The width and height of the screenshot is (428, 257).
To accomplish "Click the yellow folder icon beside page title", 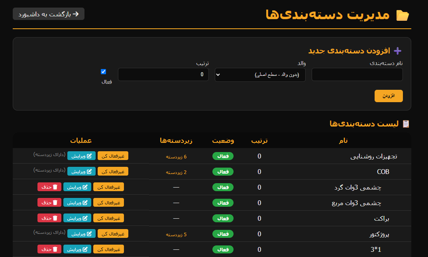I will coord(402,15).
